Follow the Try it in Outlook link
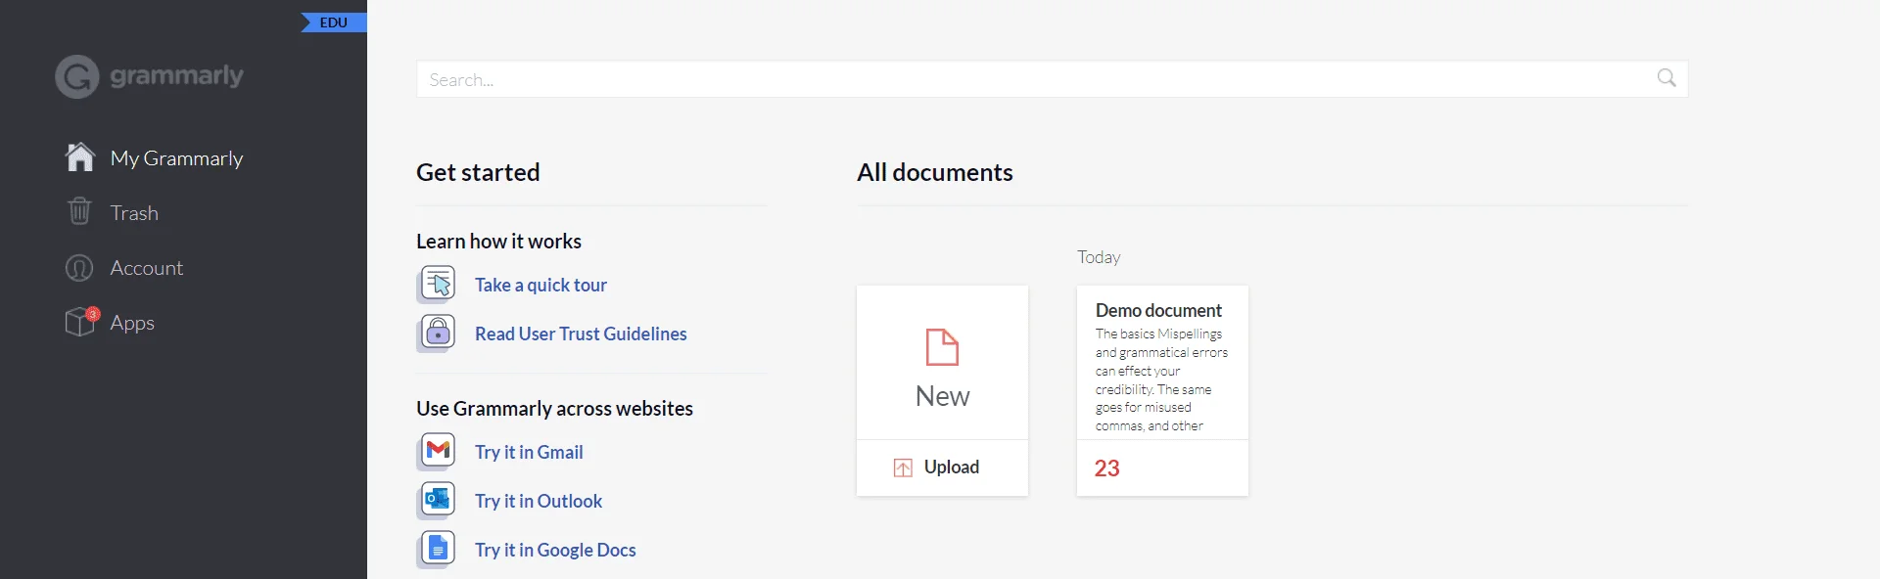 539,501
